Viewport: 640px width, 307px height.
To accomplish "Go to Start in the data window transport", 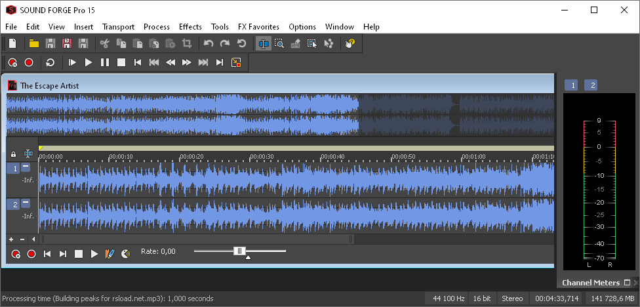I will (x=47, y=254).
